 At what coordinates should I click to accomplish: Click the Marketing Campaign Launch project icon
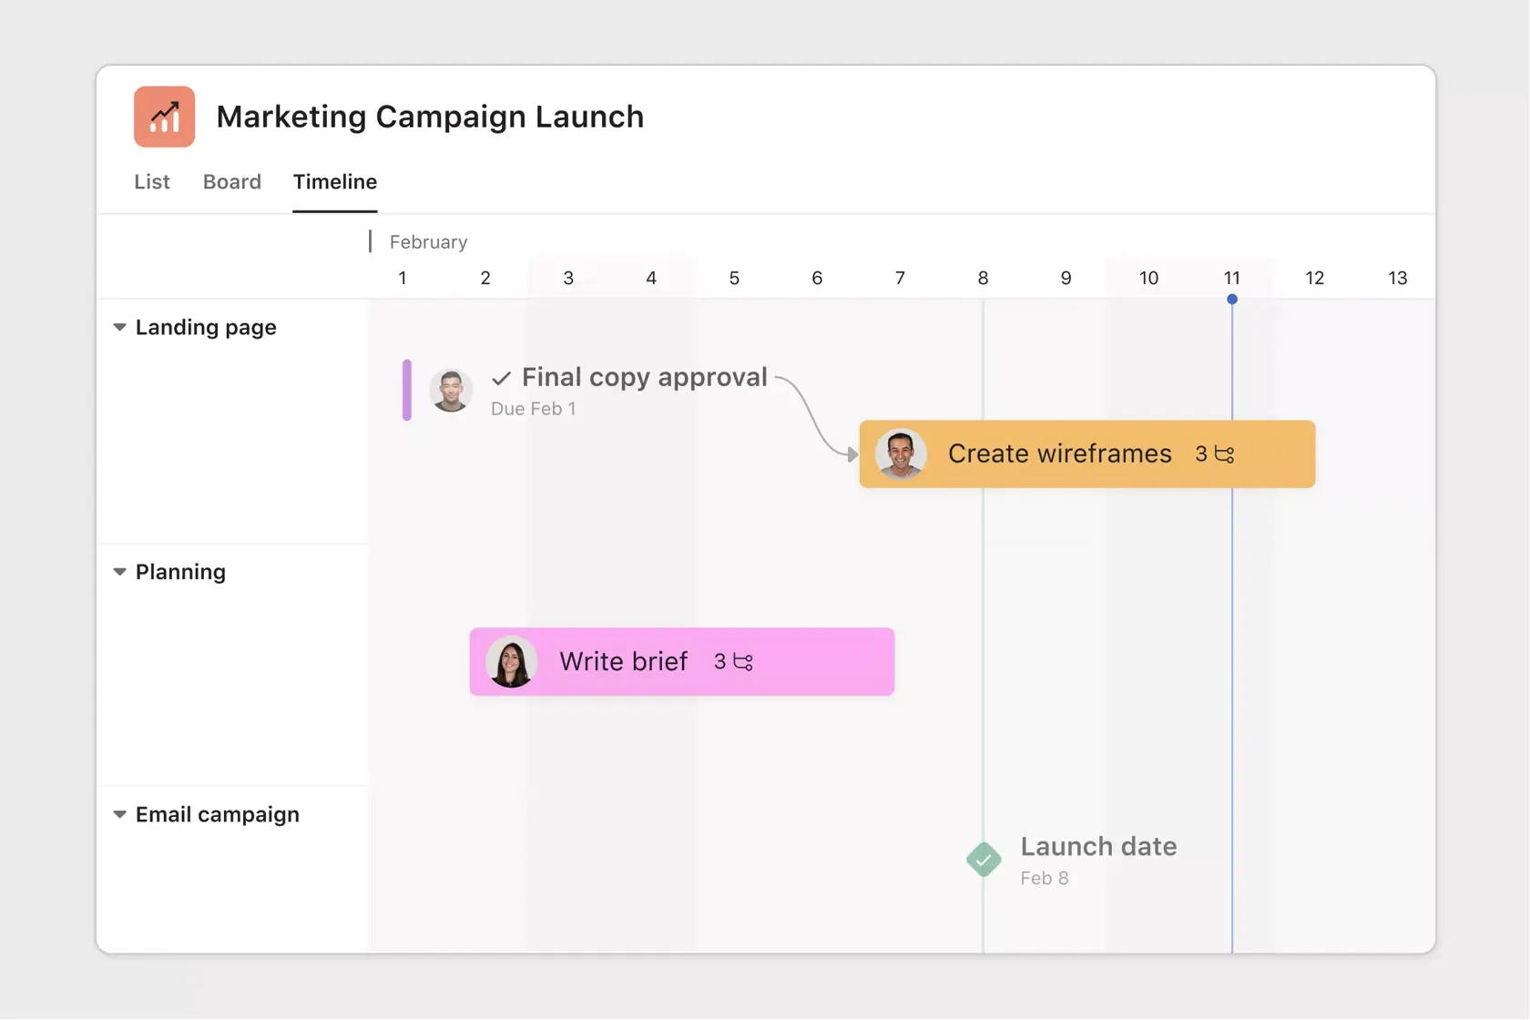164,117
